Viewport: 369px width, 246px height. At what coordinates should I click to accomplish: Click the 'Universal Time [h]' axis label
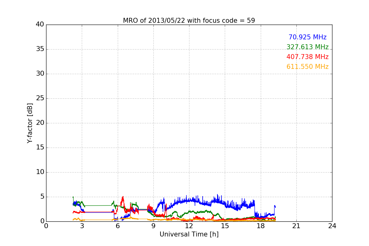point(189,234)
